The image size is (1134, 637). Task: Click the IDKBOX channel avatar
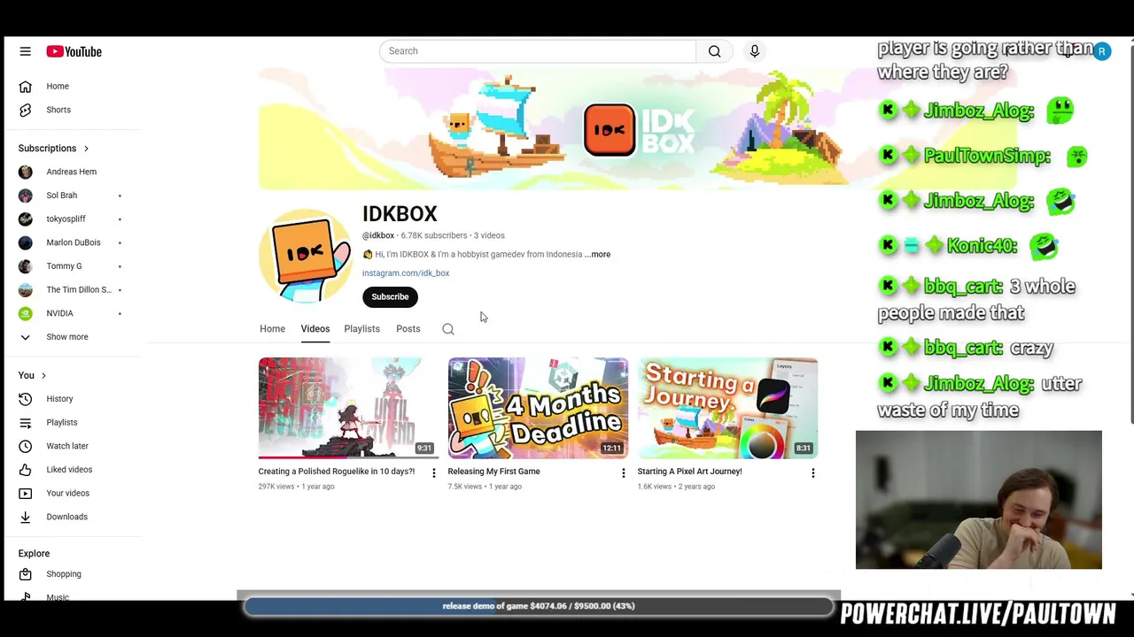[x=305, y=256]
